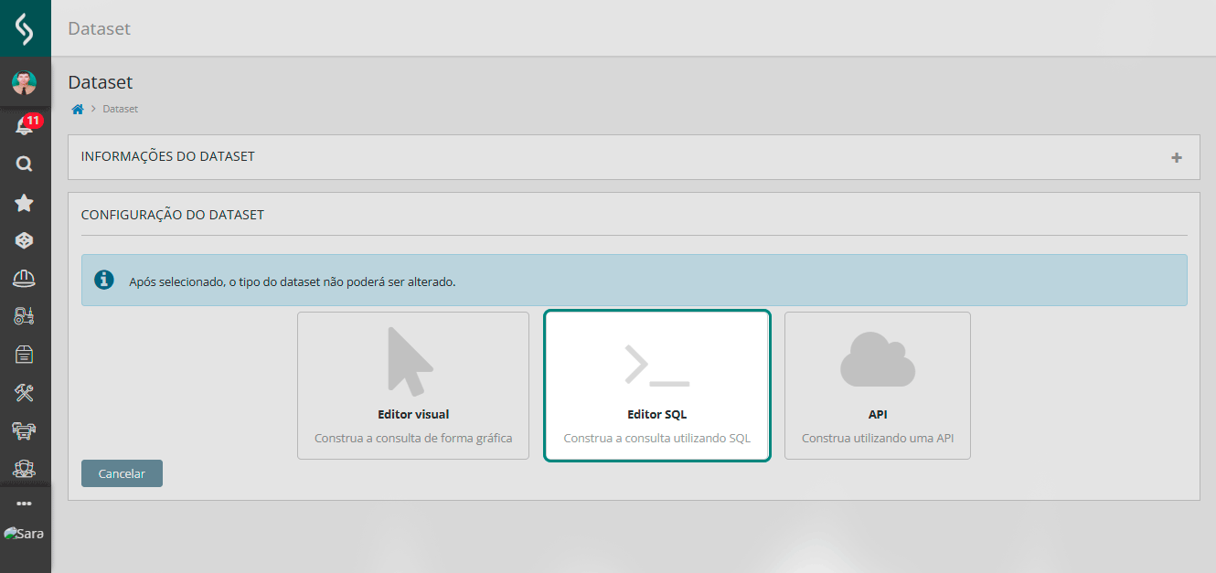Open the search magnifier in sidebar
1216x573 pixels.
pyautogui.click(x=25, y=164)
